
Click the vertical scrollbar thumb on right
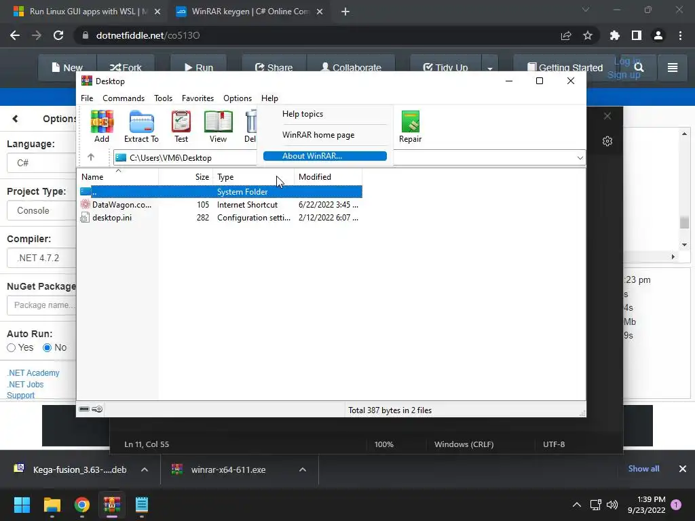pyautogui.click(x=684, y=222)
